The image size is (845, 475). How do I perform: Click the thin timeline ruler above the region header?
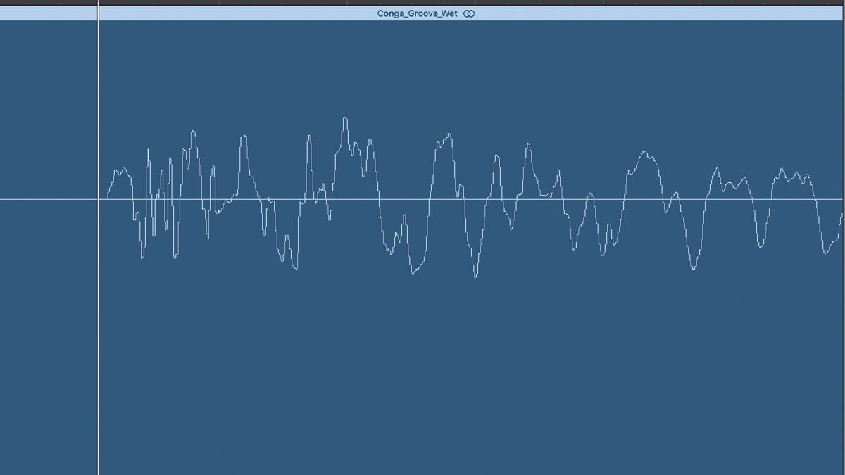(423, 2)
